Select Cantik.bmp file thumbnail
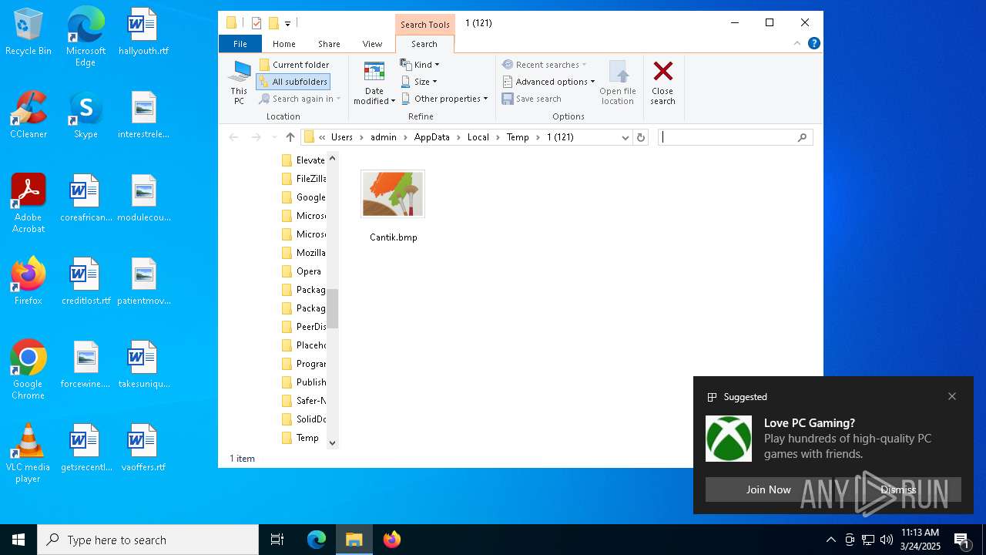 point(393,194)
